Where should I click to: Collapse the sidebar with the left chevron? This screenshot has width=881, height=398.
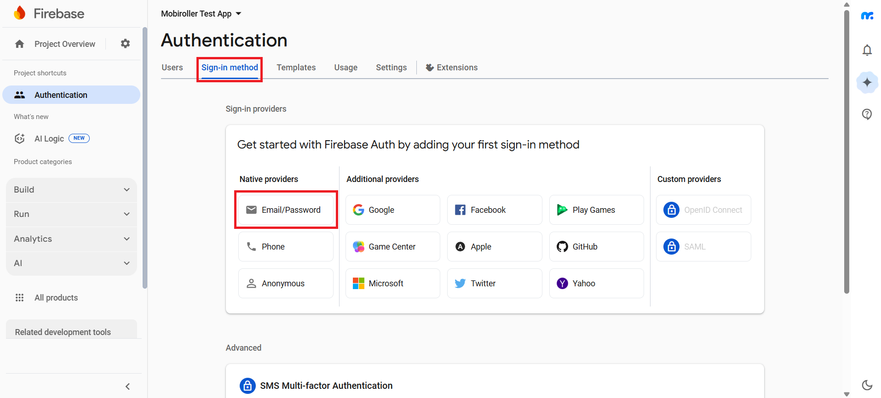point(128,387)
